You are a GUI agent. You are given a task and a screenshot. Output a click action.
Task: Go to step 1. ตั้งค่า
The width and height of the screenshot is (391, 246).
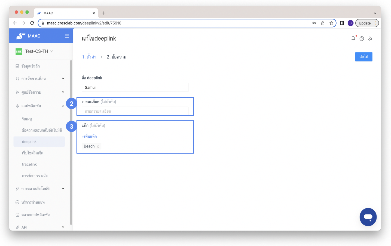[89, 57]
